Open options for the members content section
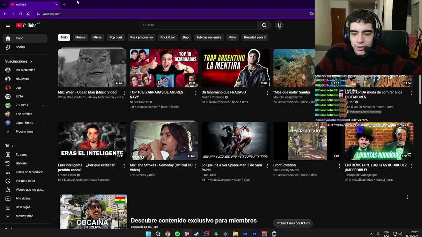The image size is (422, 237). (407, 197)
